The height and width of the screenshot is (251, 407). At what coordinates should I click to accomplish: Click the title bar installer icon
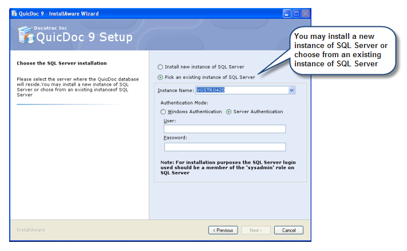click(x=14, y=13)
